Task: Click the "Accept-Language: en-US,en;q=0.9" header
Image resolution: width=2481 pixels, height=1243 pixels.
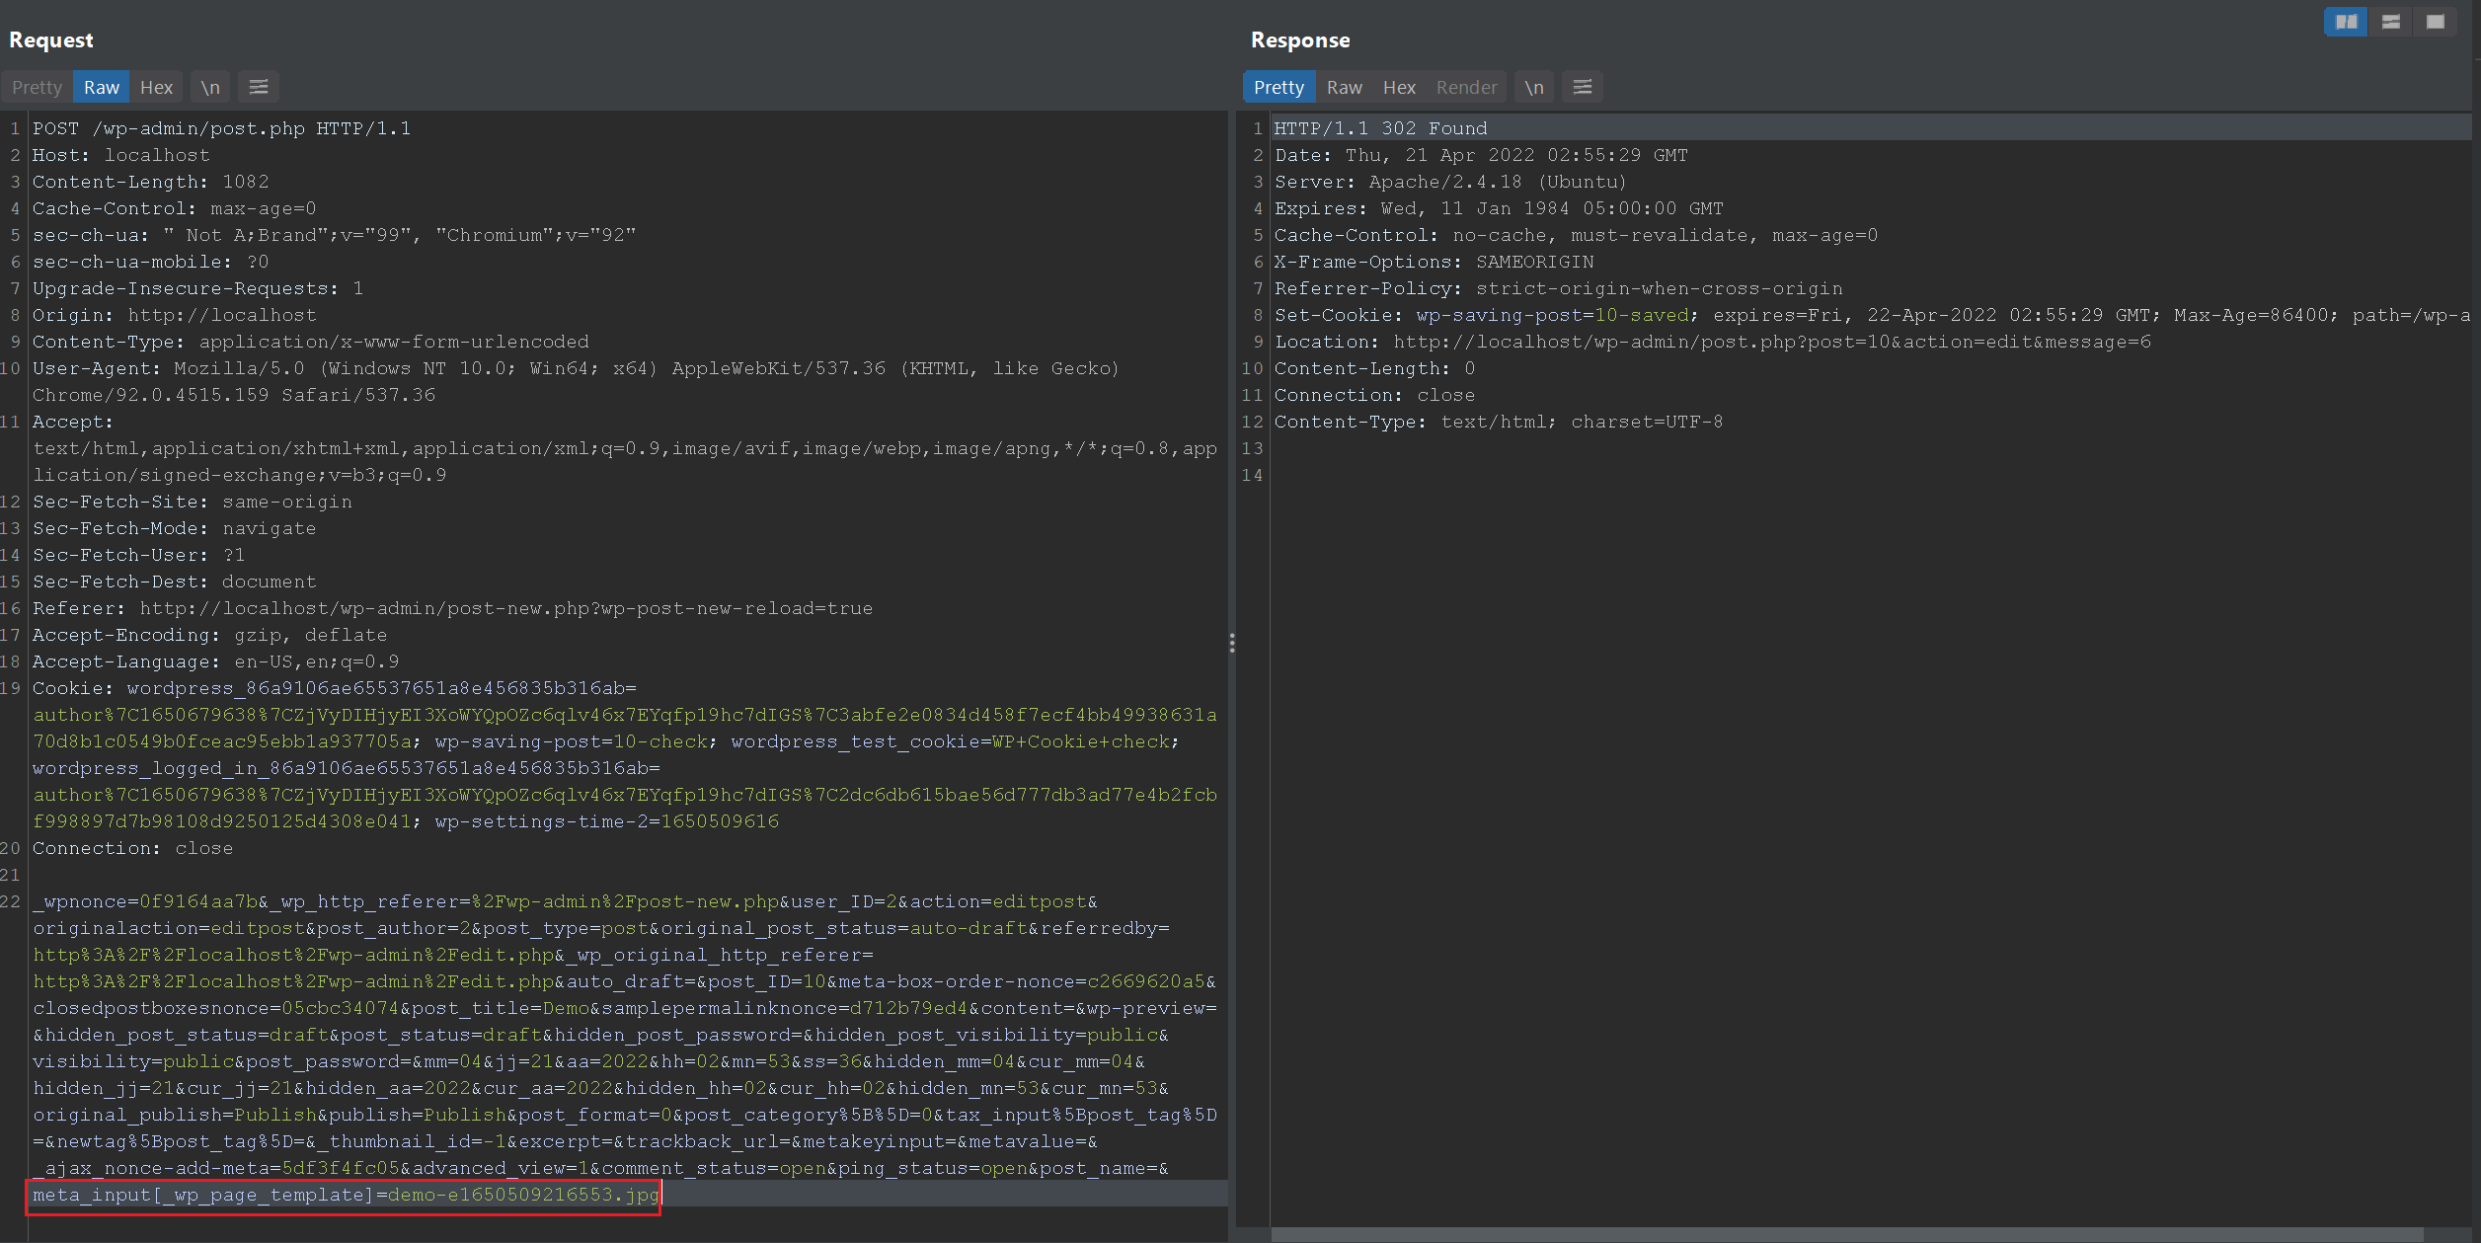Action: click(x=216, y=661)
